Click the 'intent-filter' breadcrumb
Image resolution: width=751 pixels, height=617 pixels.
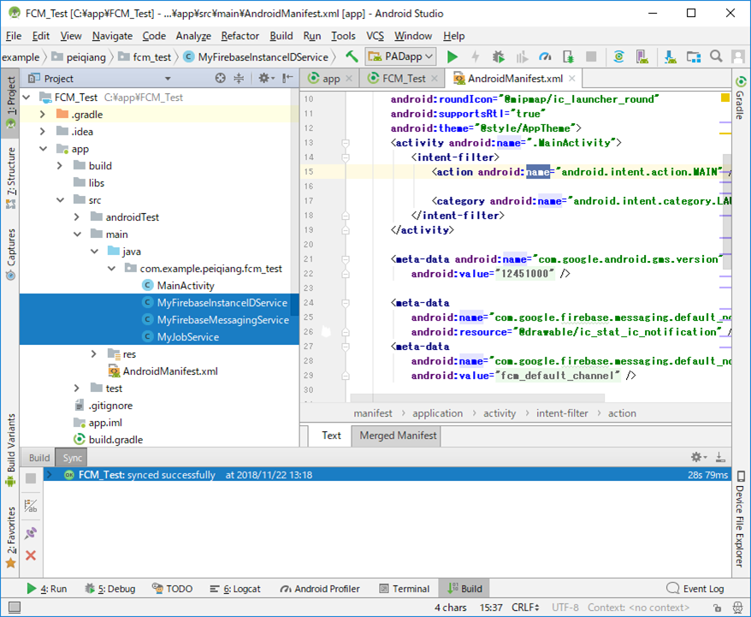[562, 413]
